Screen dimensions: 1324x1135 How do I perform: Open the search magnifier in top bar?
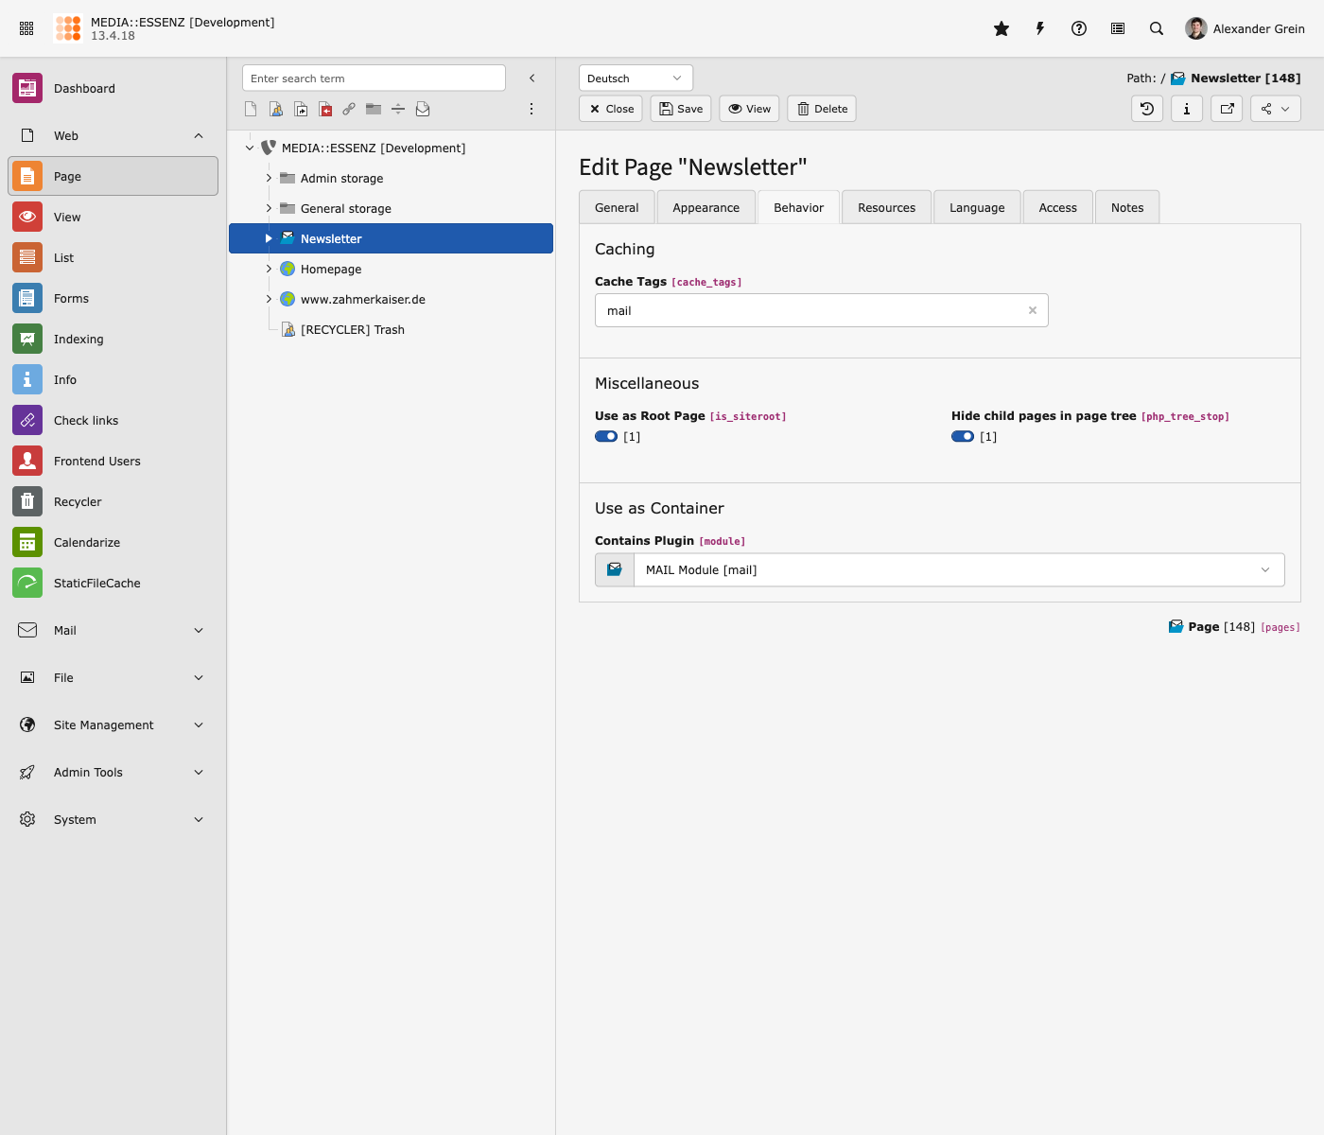tap(1157, 28)
